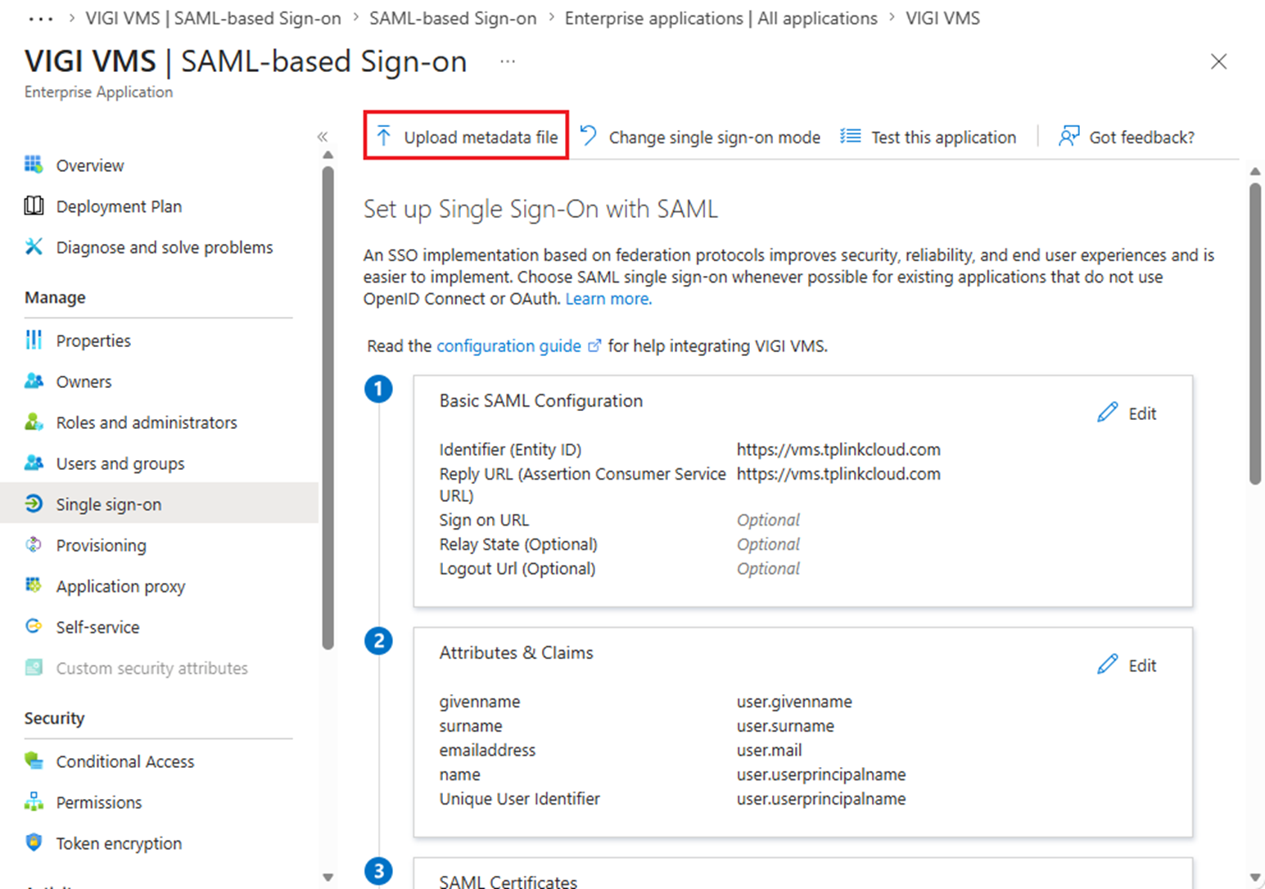Click the Diagnose and solve problems wrench icon
Screen dimensions: 1265x889
[x=34, y=246]
